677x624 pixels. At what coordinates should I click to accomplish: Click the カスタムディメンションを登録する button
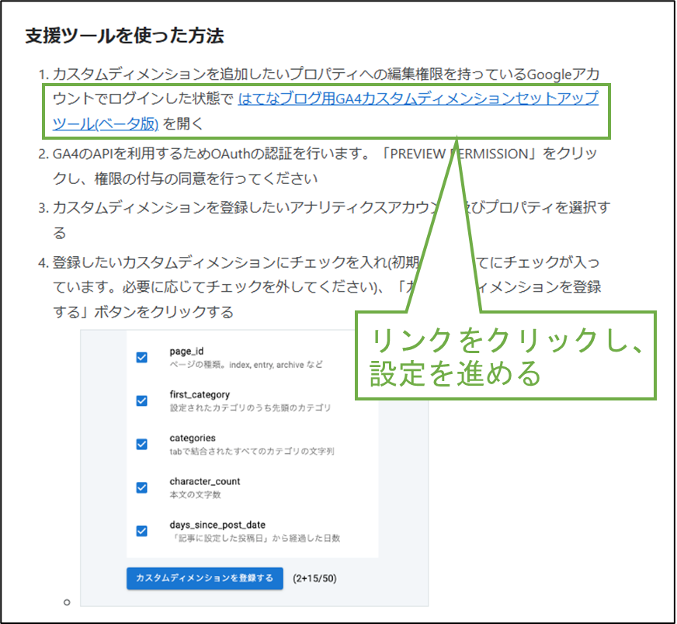[x=205, y=578]
